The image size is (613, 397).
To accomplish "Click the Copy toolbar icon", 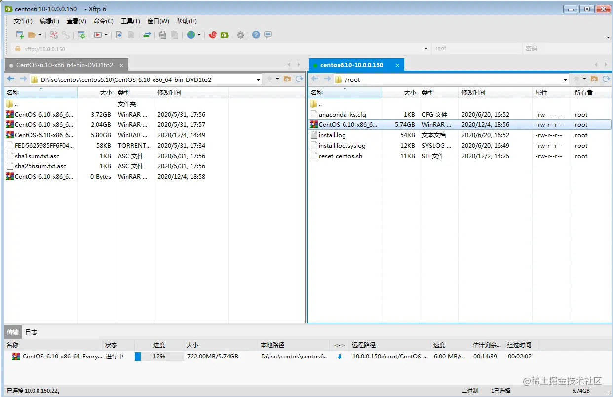I will [x=163, y=35].
